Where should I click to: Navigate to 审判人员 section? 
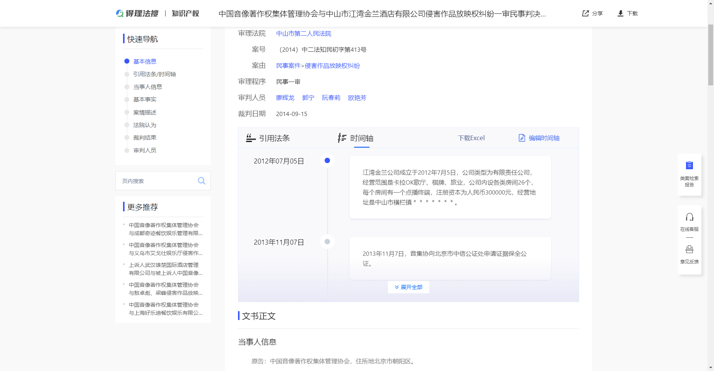coord(145,150)
